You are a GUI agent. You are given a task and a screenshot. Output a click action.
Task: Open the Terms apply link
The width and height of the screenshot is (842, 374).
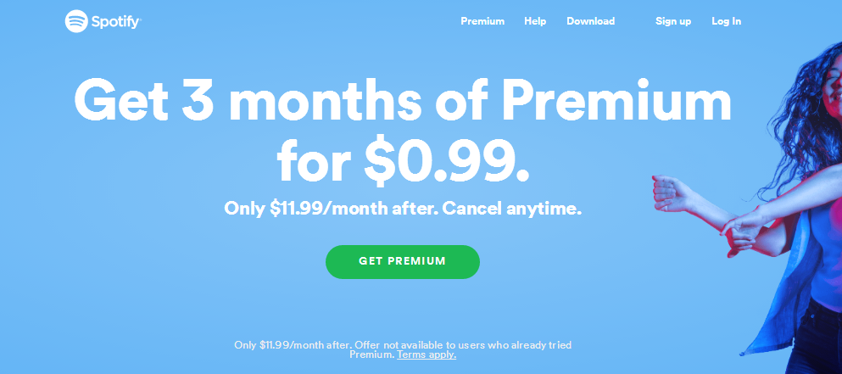tap(427, 354)
